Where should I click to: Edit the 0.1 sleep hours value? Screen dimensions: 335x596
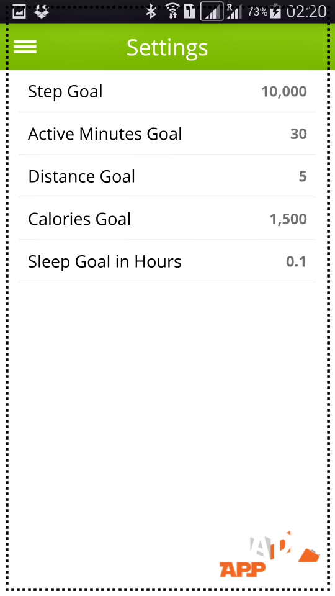tap(297, 261)
